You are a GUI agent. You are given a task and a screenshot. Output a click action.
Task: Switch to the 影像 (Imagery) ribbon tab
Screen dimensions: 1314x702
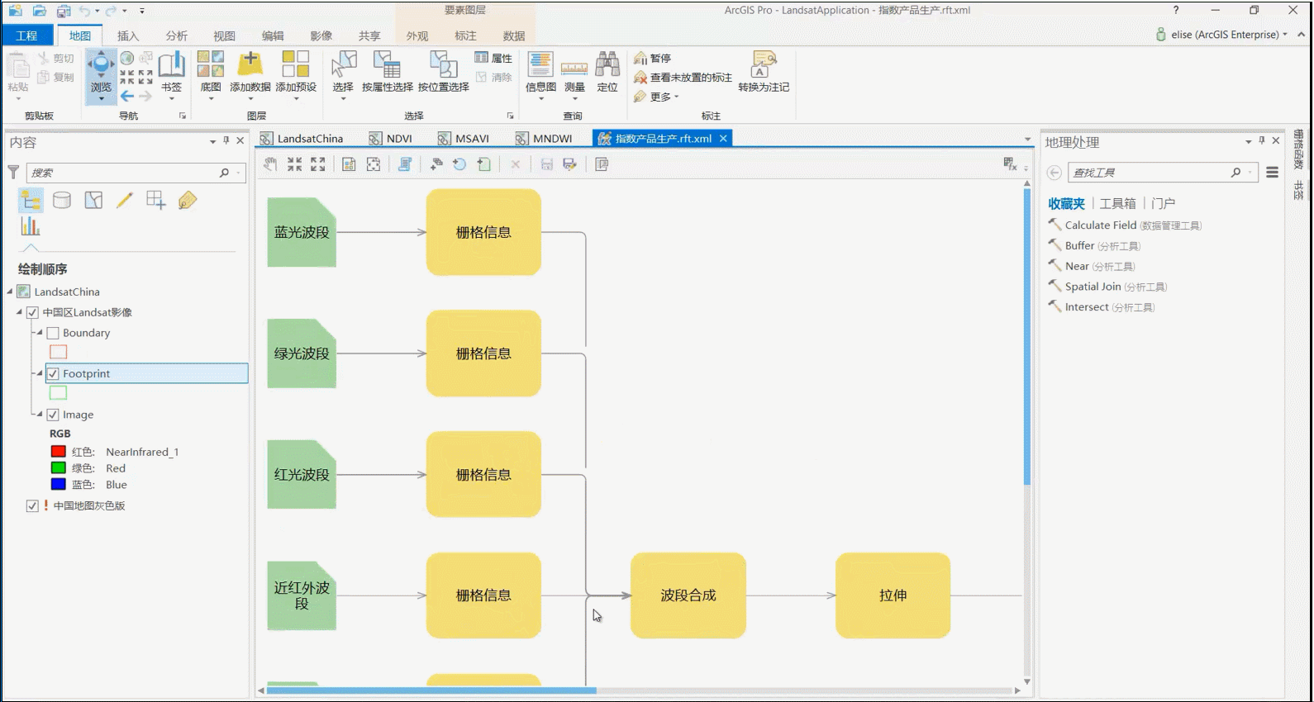321,36
